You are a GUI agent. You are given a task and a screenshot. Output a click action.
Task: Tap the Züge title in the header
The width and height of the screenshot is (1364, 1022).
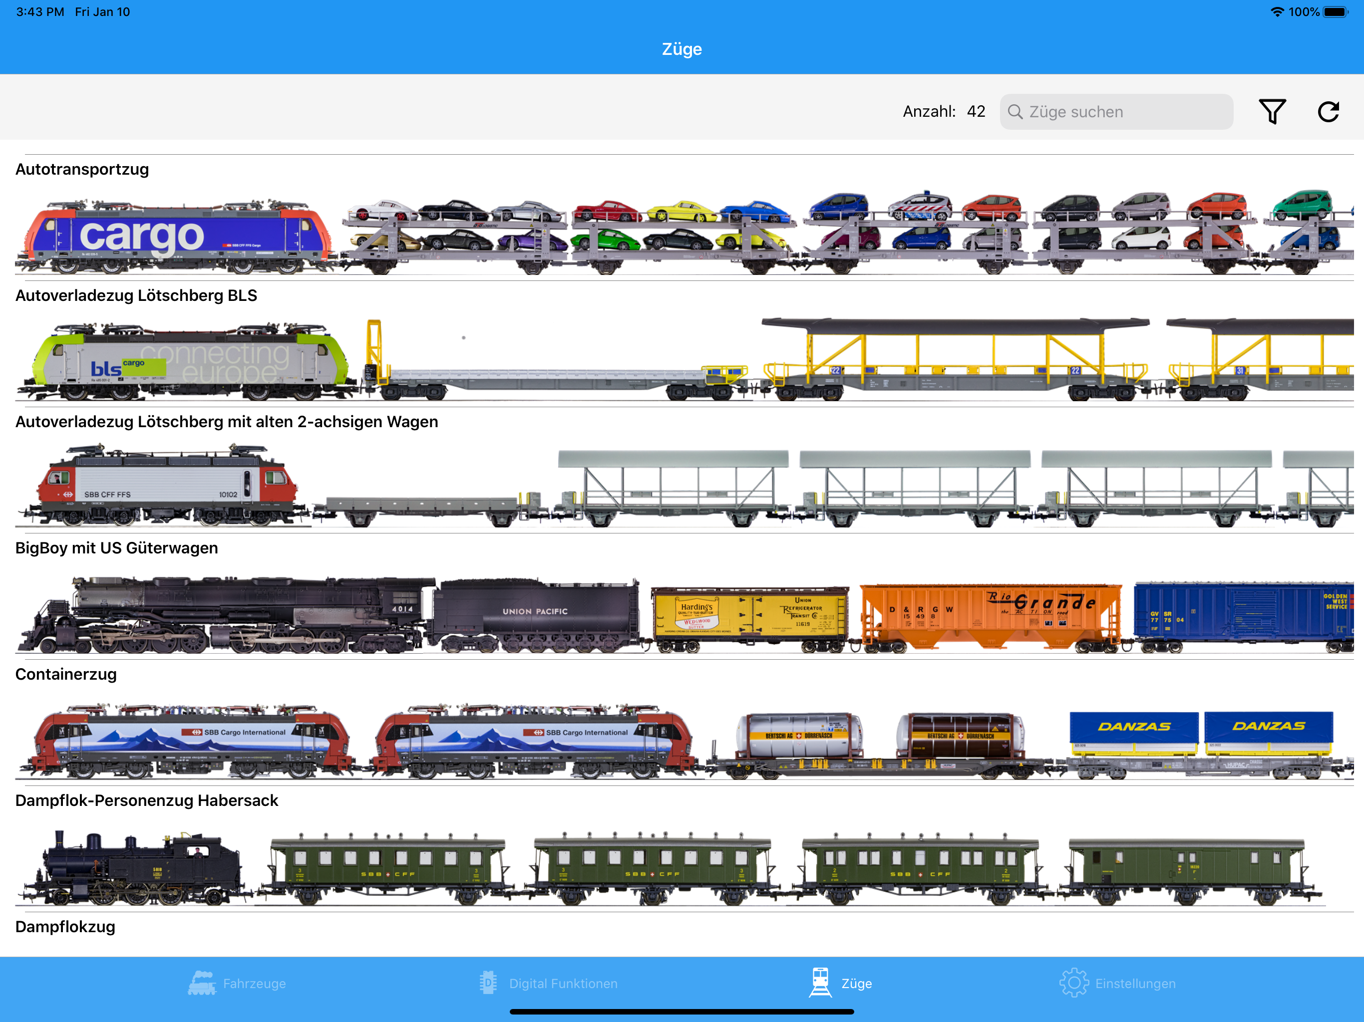pos(682,49)
